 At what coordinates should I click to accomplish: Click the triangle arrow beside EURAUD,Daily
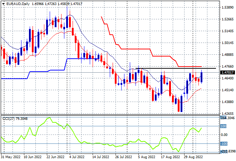pyautogui.click(x=3, y=4)
